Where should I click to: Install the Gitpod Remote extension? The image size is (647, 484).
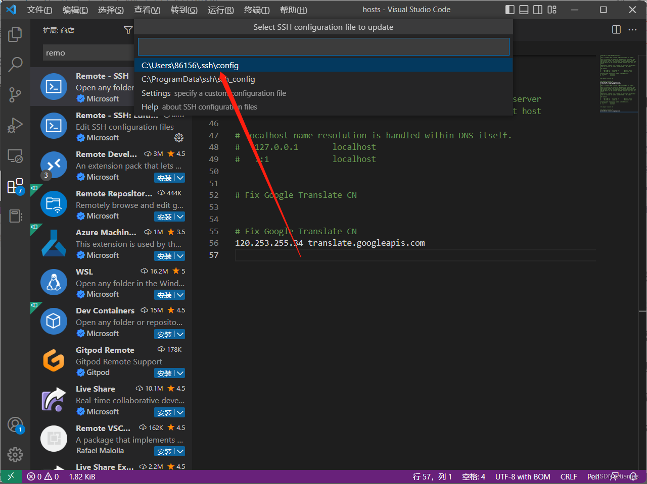coord(164,373)
